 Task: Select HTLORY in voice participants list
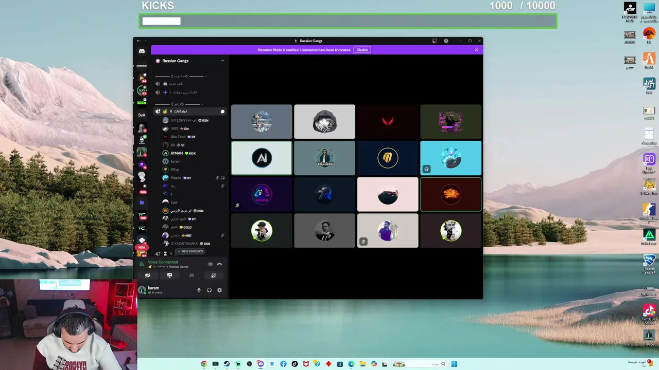(194, 120)
